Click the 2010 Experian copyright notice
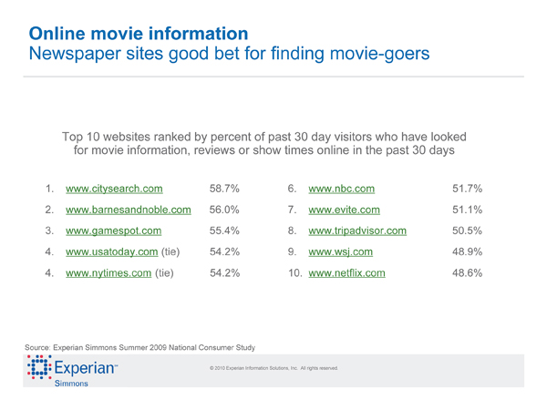 pos(273,368)
